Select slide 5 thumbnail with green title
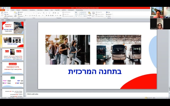The width and height of the screenshot is (170, 106). [x=13, y=81]
